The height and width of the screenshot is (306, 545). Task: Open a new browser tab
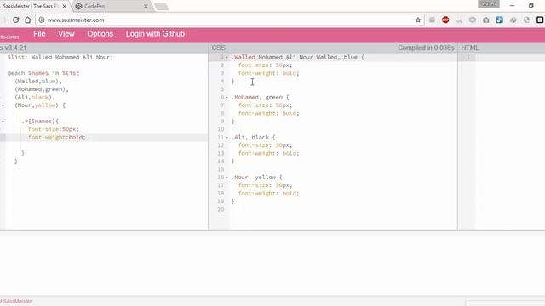(x=161, y=7)
